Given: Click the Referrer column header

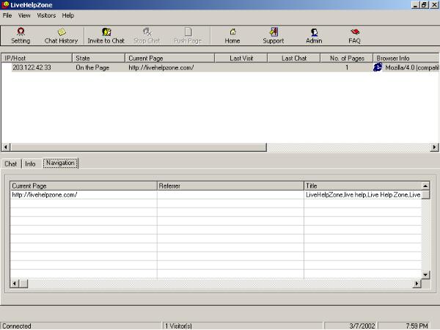Looking at the screenshot, I should 230,186.
